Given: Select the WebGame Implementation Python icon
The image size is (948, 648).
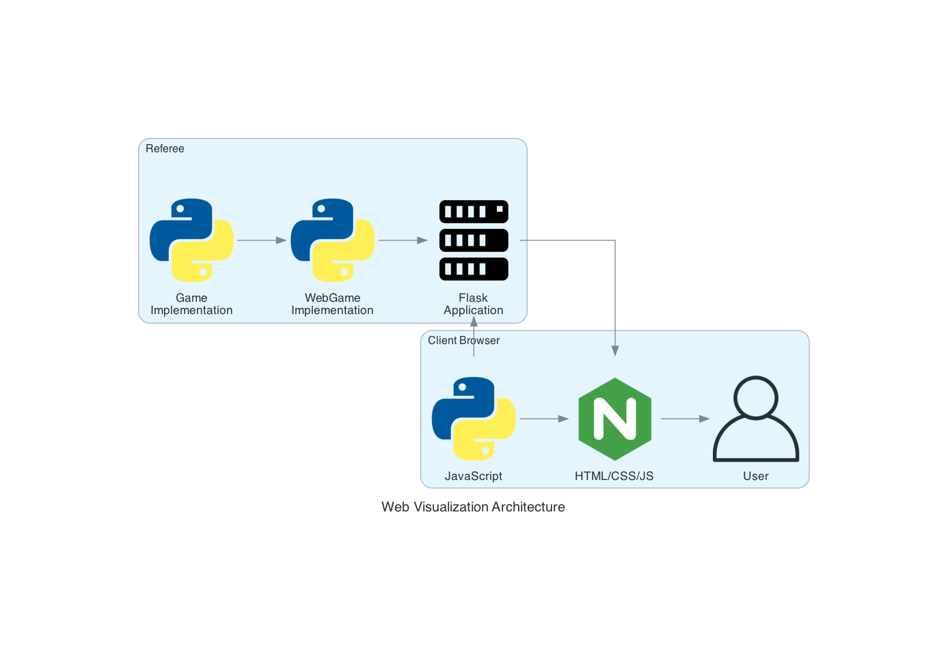Looking at the screenshot, I should (332, 240).
